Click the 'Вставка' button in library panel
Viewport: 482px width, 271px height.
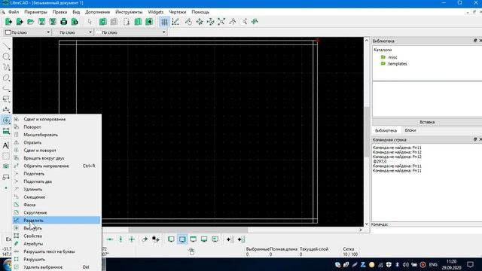point(427,122)
